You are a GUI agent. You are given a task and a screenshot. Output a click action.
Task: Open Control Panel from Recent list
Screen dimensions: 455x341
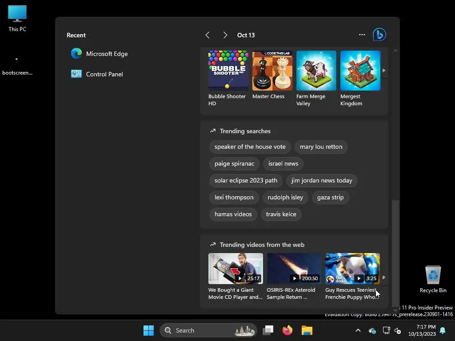(x=97, y=74)
